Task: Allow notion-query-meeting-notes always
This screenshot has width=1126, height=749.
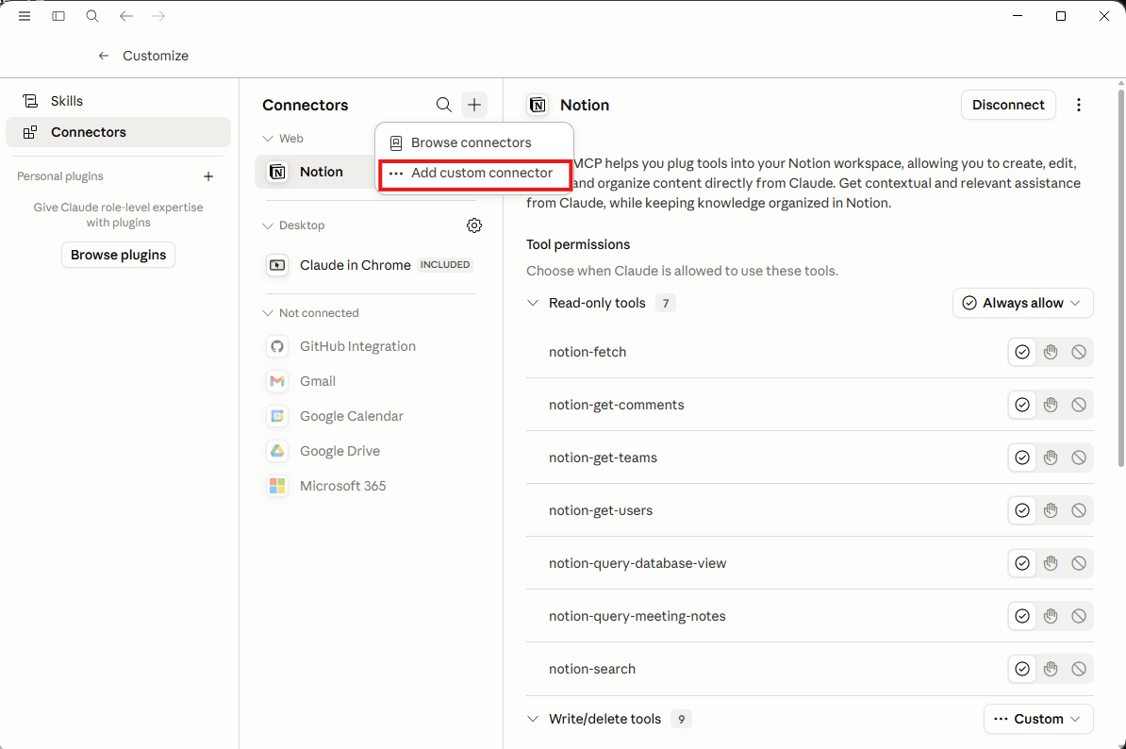Action: click(1022, 616)
